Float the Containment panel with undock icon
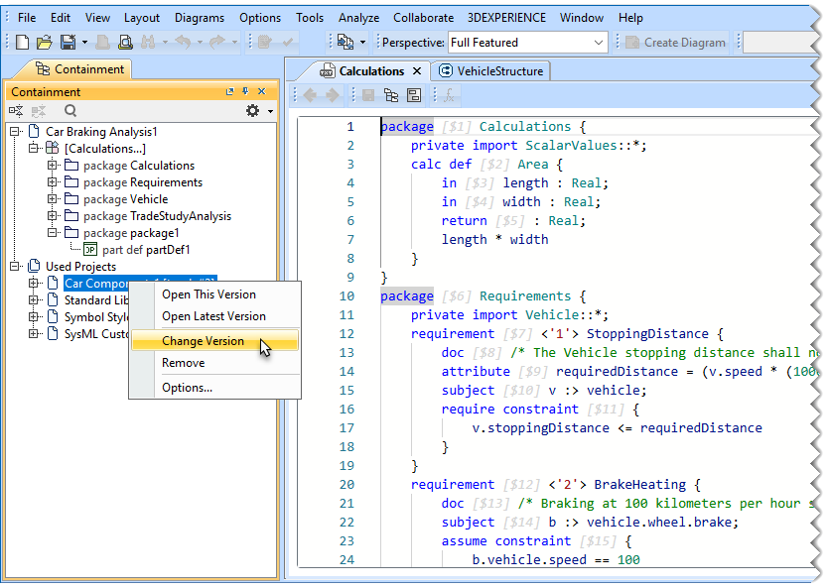 point(229,92)
